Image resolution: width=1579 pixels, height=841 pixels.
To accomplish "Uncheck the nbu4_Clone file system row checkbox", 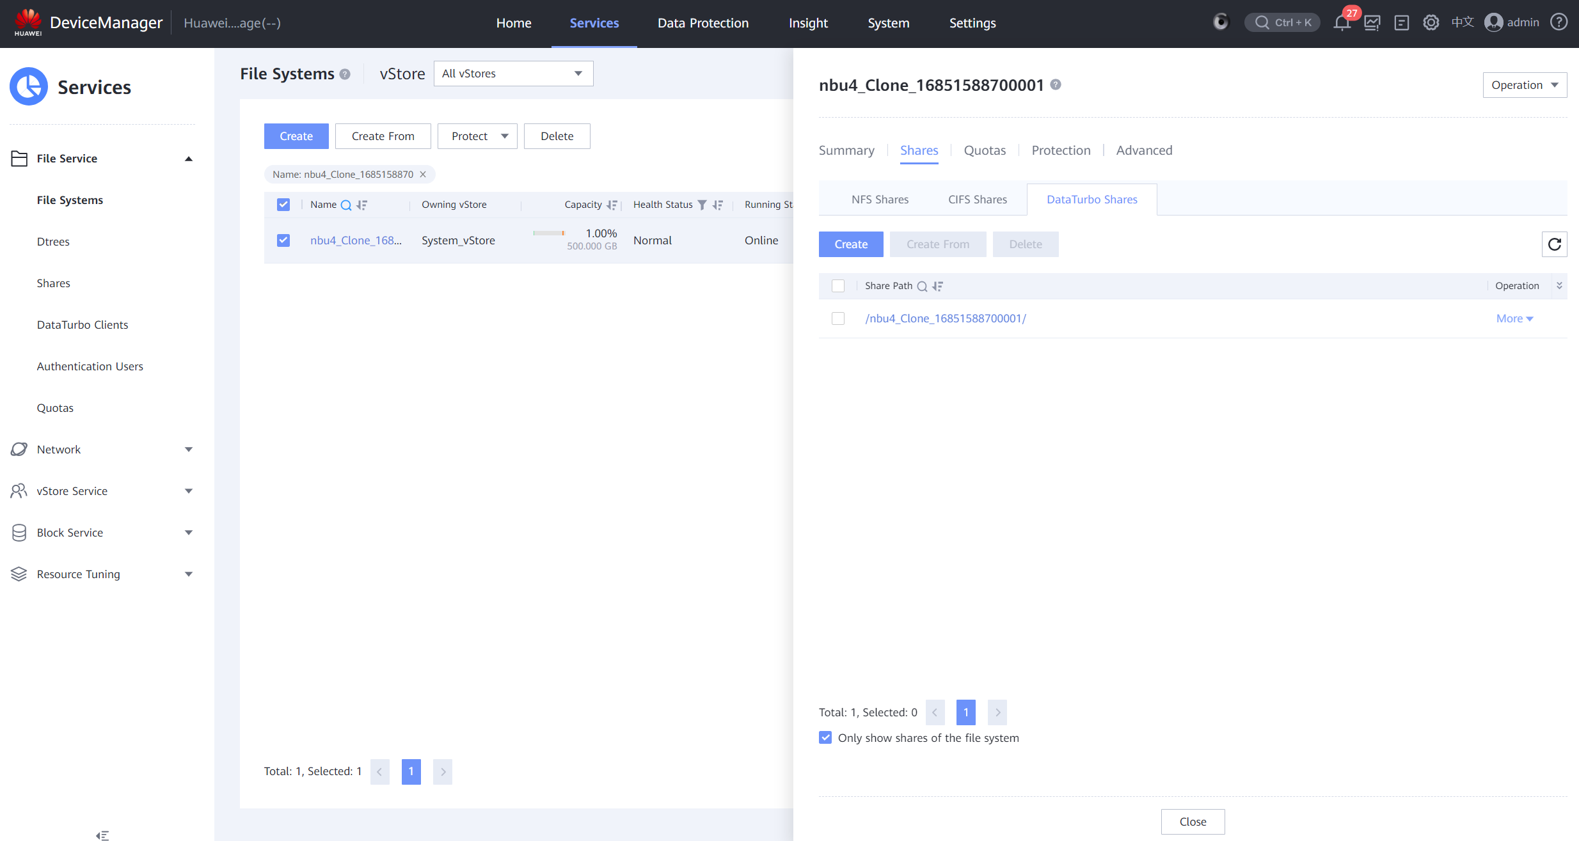I will coord(283,240).
